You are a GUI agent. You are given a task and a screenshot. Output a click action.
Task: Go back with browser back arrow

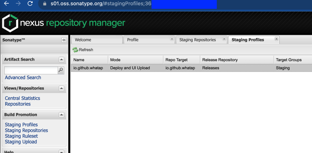[6, 4]
